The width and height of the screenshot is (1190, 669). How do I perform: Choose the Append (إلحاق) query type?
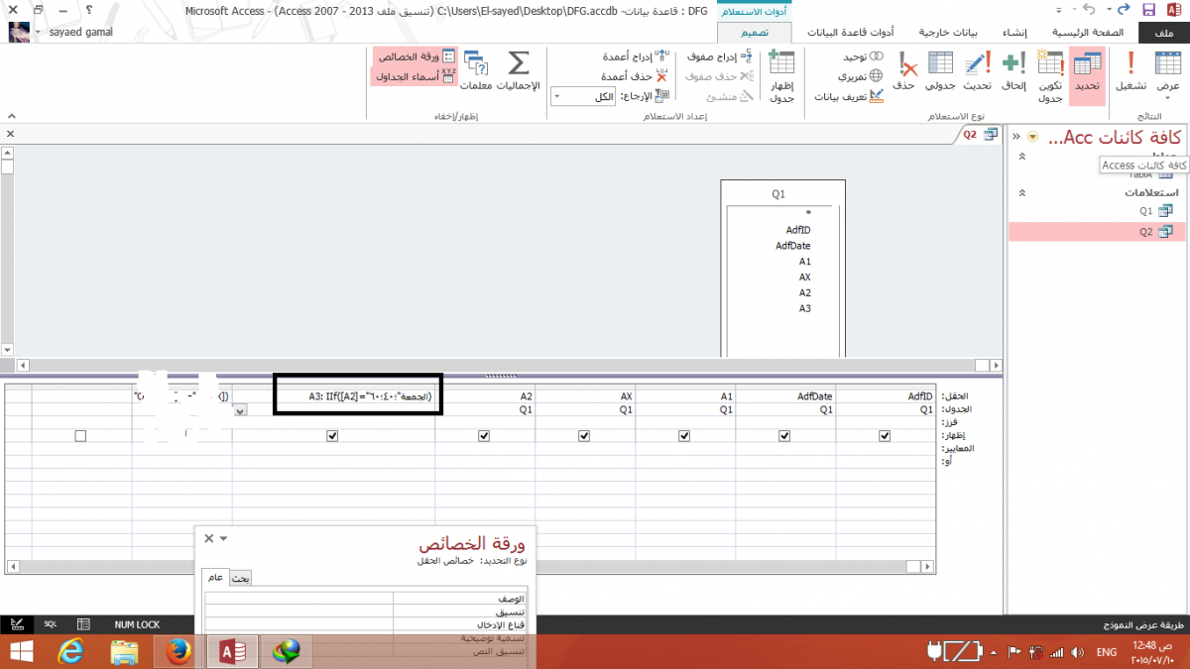[x=1012, y=73]
